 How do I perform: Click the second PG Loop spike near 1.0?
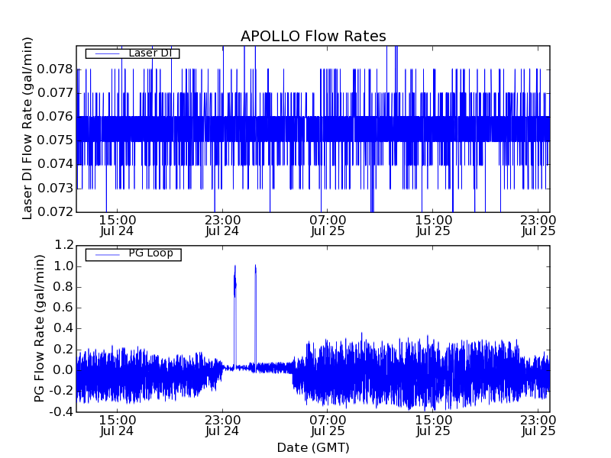(255, 279)
